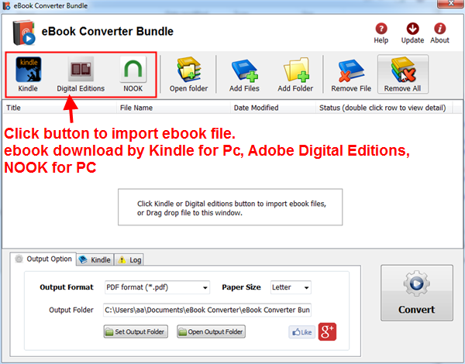Click Set Output Folder button
Image resolution: width=465 pixels, height=364 pixels.
pyautogui.click(x=136, y=331)
